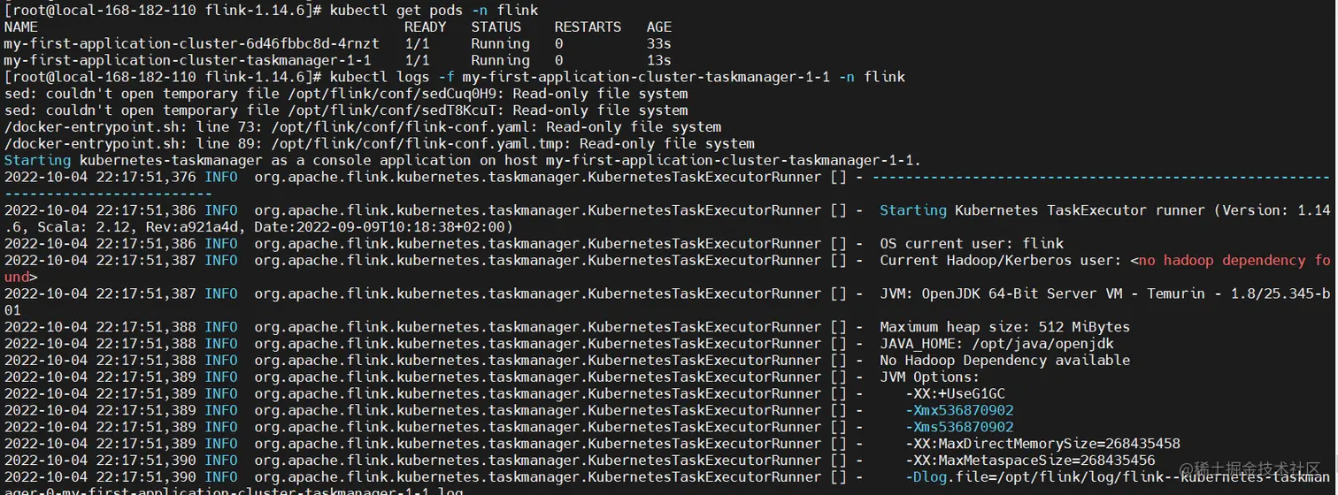Click the '-Dlog.file=/opt/flink/log' option
Screen dimensions: 1338x495
point(1118,477)
